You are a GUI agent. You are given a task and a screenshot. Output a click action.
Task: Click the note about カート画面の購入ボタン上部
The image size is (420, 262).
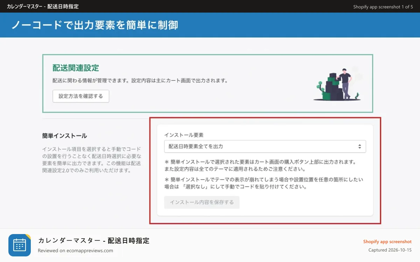260,166
